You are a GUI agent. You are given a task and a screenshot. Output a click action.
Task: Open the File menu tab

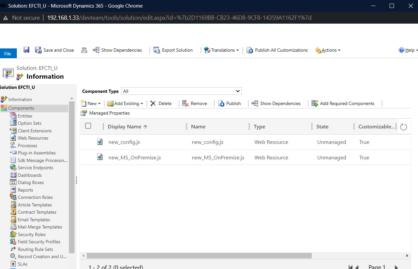8,54
